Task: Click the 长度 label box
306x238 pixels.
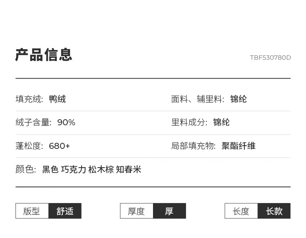Action: pos(241,211)
